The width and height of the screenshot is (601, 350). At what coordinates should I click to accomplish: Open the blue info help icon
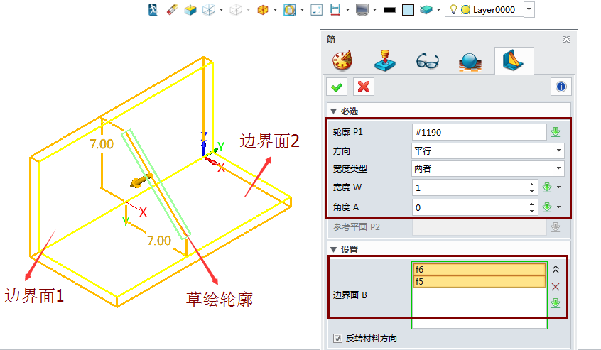coord(561,87)
